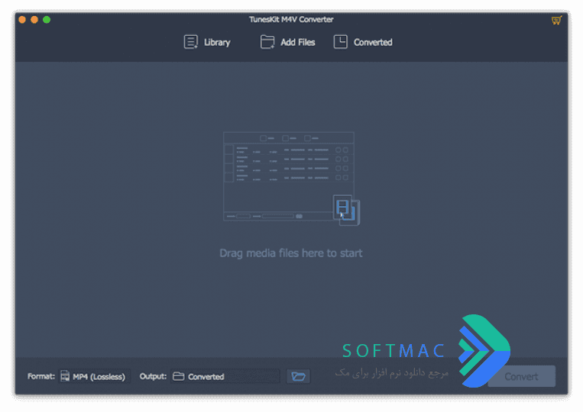Image resolution: width=583 pixels, height=412 pixels.
Task: Close the window with red button
Action: pyautogui.click(x=22, y=20)
